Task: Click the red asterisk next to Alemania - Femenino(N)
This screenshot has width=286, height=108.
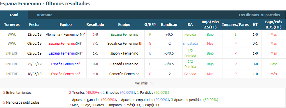Action: pos(85,34)
